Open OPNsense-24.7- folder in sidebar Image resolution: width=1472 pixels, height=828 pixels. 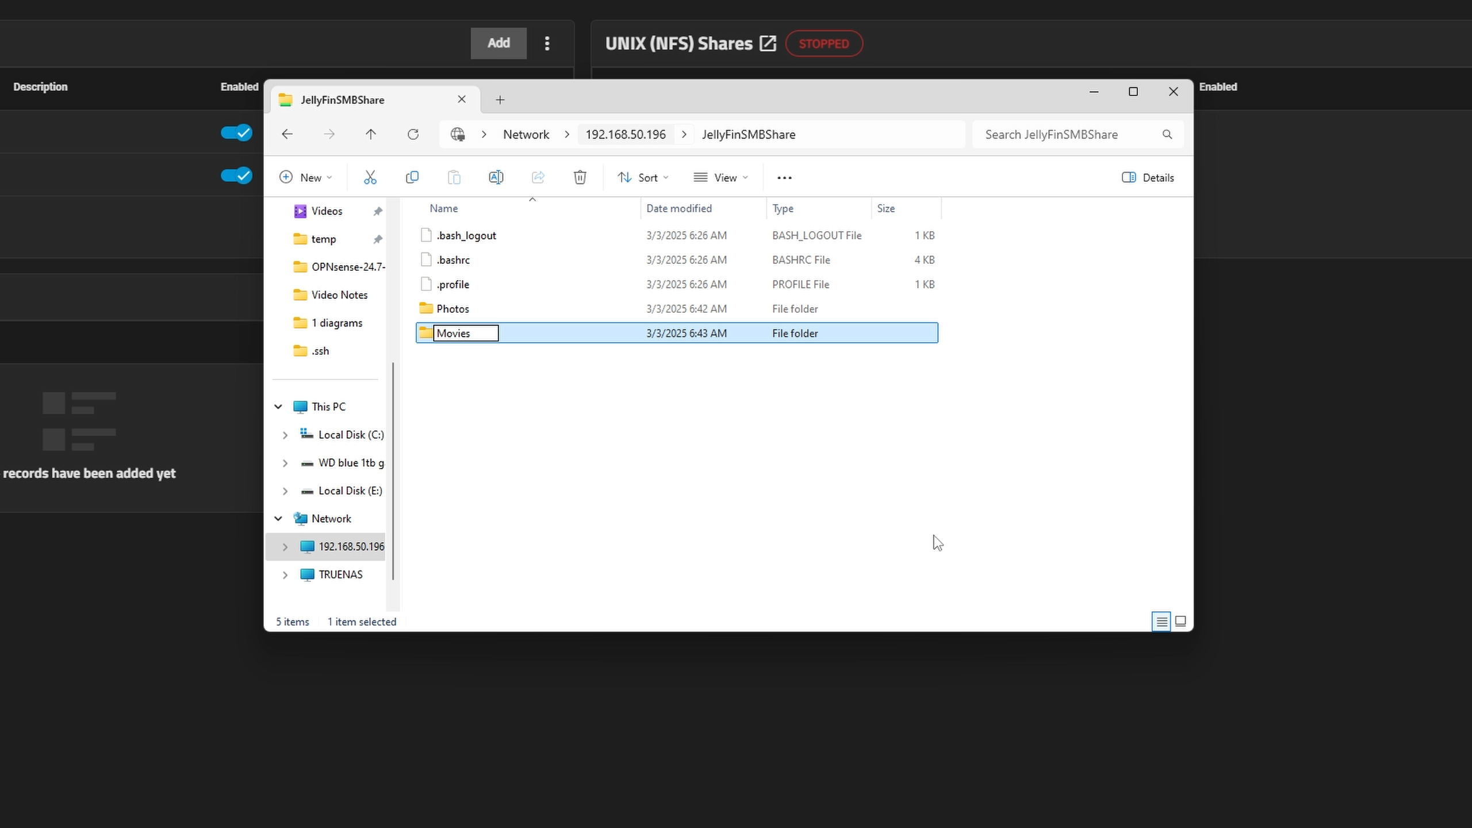click(339, 267)
